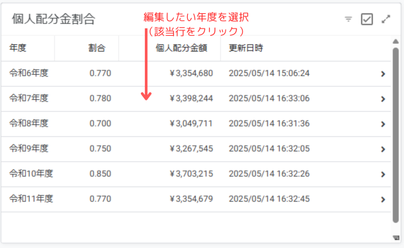Click the 0.780 ratio value
The width and height of the screenshot is (404, 248).
[x=101, y=99]
